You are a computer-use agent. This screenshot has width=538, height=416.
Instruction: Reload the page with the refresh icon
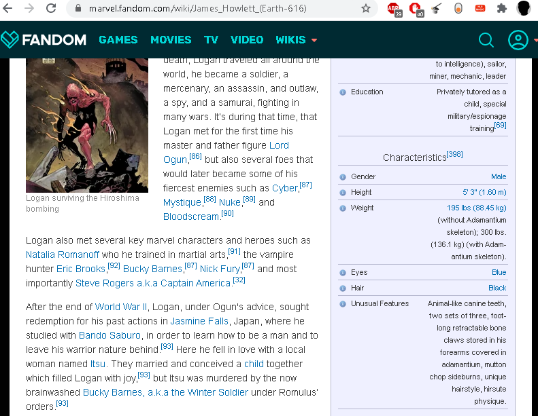[x=51, y=8]
